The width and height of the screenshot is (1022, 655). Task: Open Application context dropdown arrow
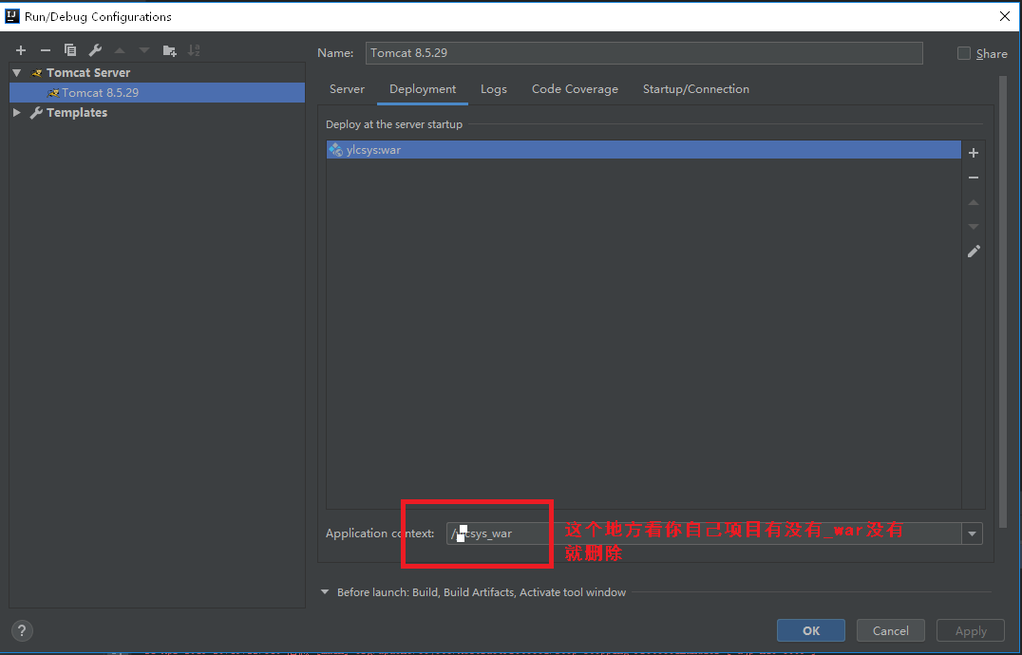pos(972,533)
